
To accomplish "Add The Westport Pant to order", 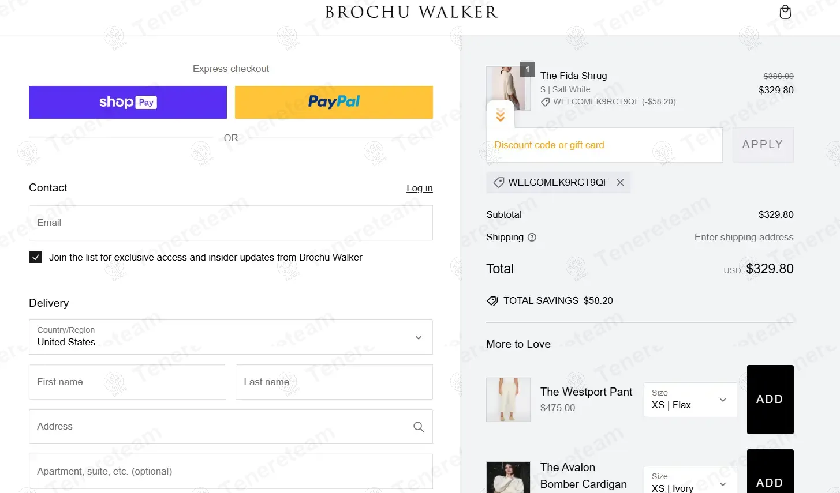I will coord(770,400).
